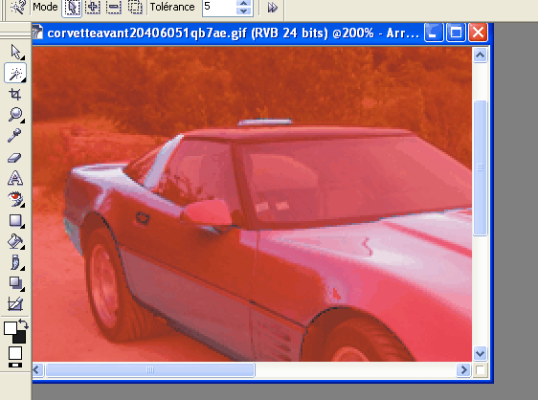
Task: Enable Normal mask mode
Action: tap(72, 8)
